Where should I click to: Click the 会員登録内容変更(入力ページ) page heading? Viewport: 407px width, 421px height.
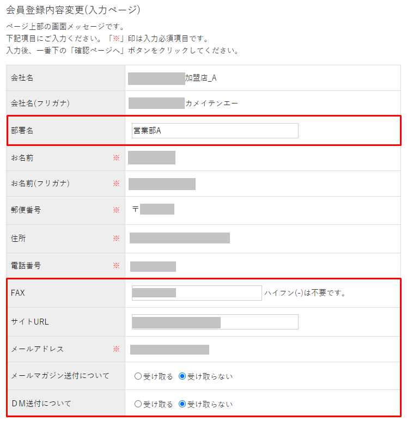73,10
